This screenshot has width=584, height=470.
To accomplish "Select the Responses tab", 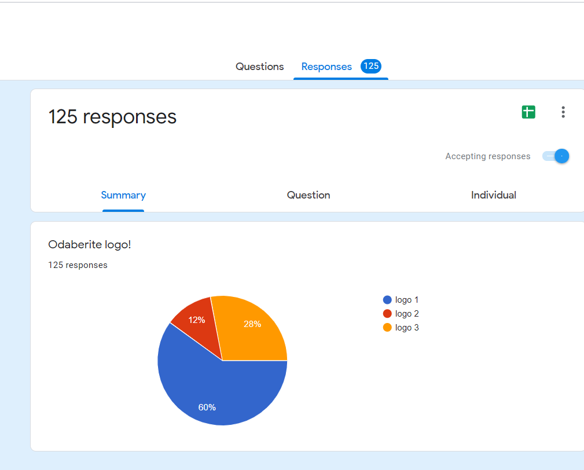I will (x=326, y=67).
